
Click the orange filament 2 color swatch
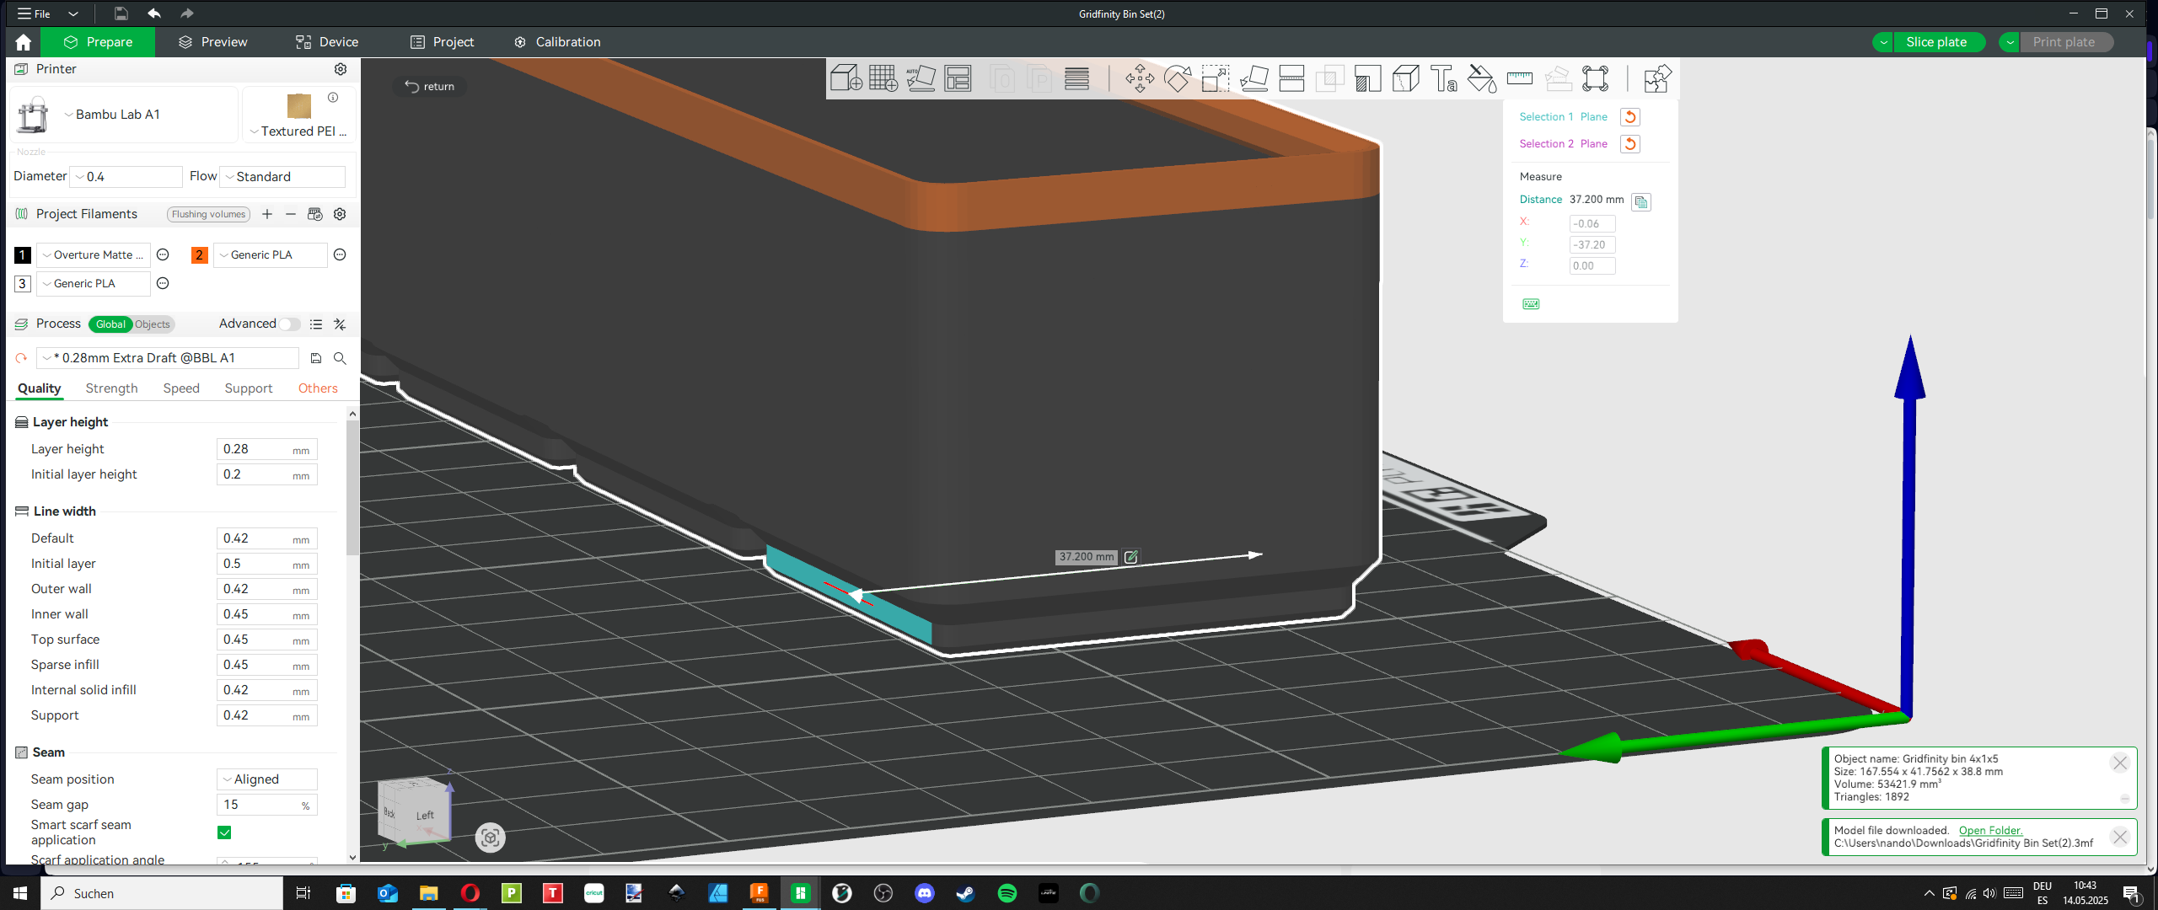pyautogui.click(x=199, y=255)
